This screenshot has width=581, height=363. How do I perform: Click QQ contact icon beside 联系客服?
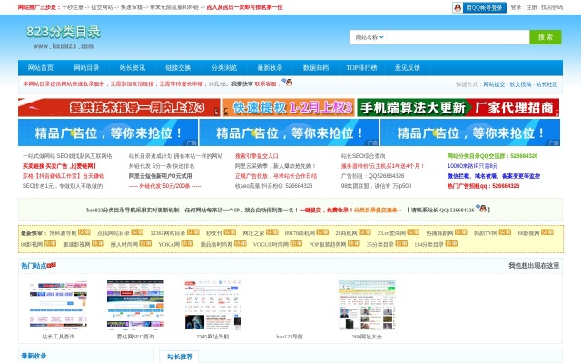(x=288, y=83)
